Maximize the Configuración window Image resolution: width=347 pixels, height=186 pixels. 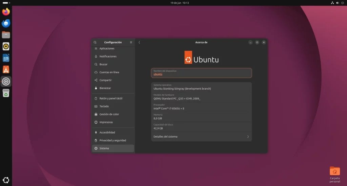[x=257, y=42]
